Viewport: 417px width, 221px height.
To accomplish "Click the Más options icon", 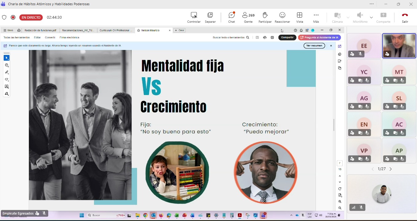I will pyautogui.click(x=316, y=17).
